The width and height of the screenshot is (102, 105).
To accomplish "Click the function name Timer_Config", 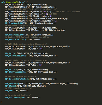I will (13, 2).
